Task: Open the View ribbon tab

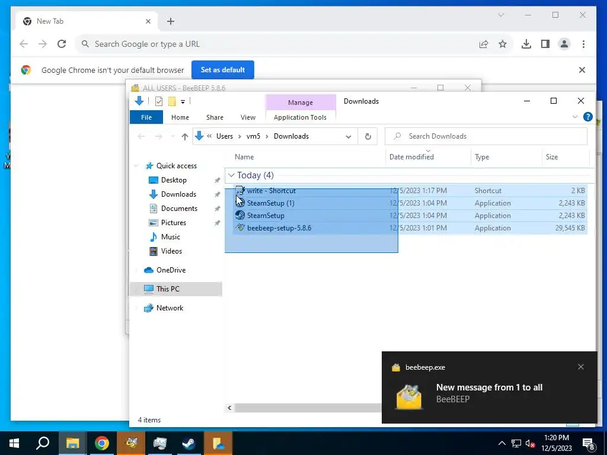Action: [248, 117]
